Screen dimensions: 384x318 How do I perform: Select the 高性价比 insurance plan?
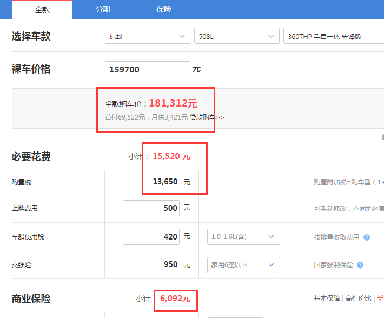coord(358,299)
